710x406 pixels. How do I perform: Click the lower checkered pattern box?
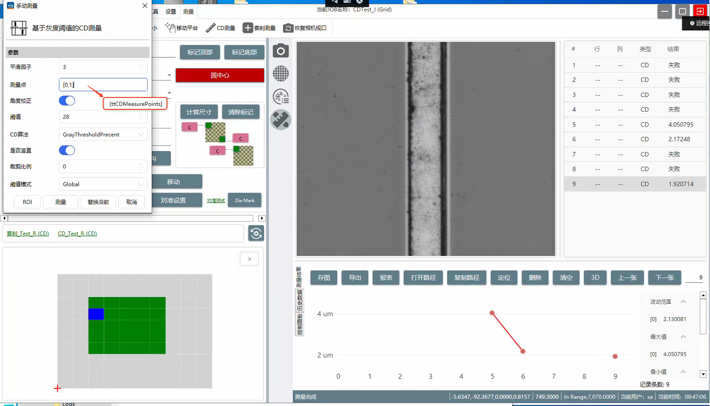243,156
